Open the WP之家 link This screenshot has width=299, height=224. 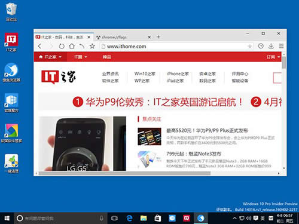142,81
